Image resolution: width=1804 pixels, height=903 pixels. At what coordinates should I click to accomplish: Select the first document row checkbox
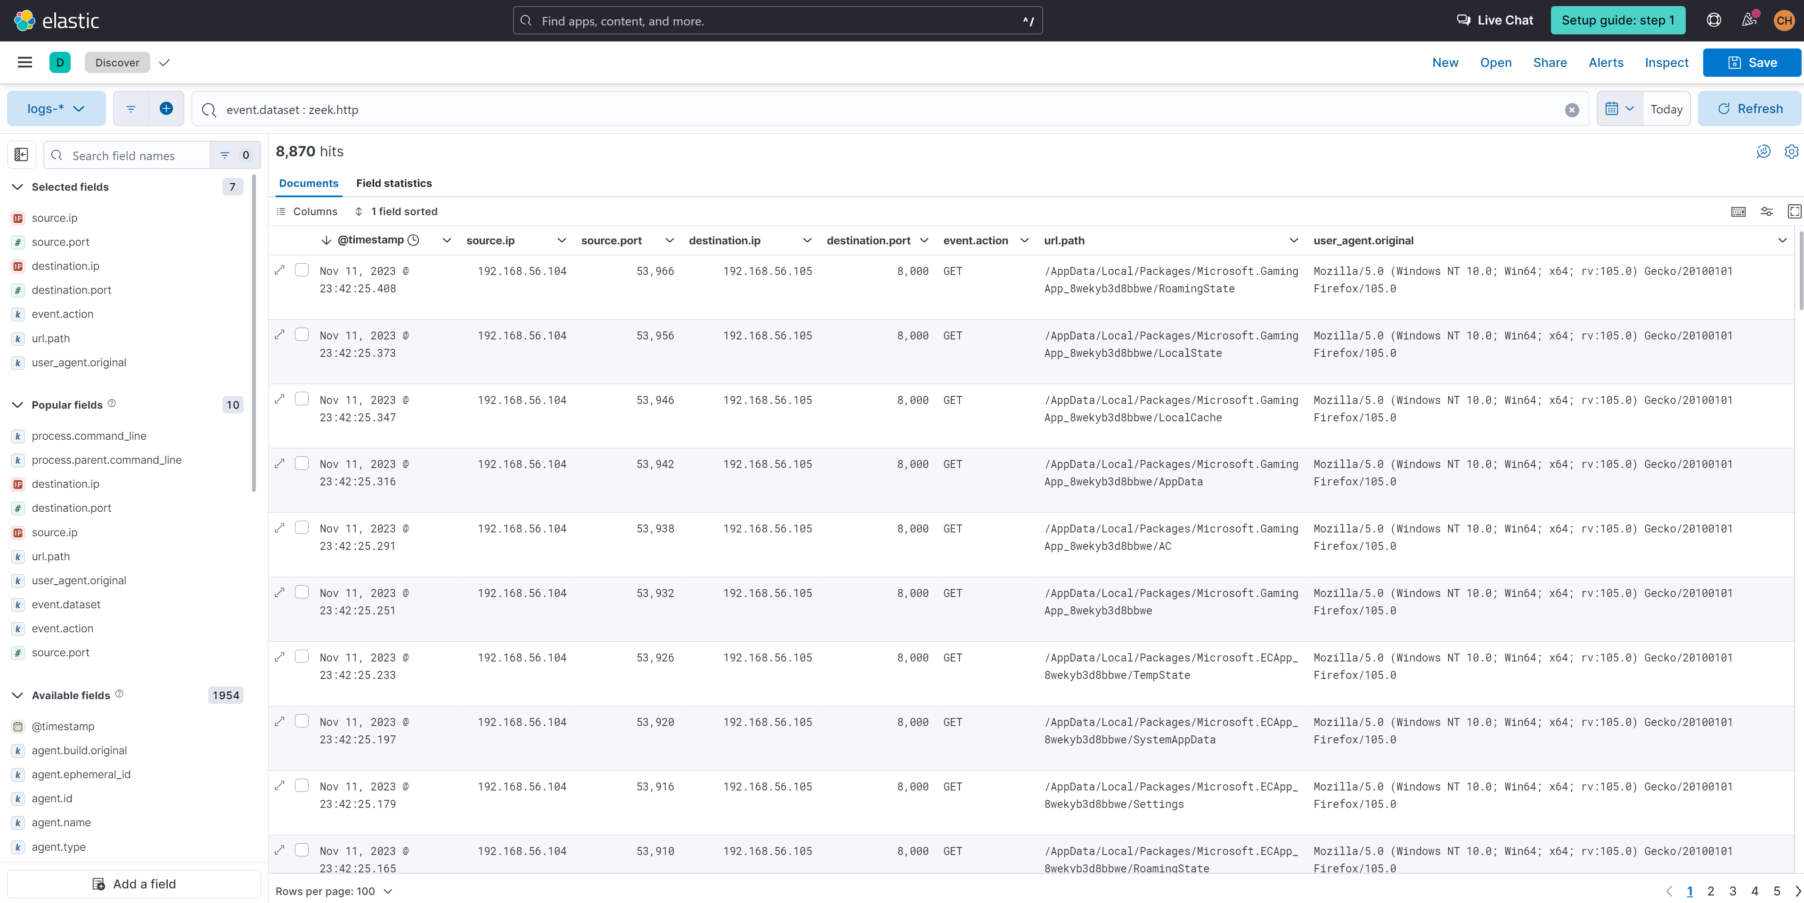point(302,270)
